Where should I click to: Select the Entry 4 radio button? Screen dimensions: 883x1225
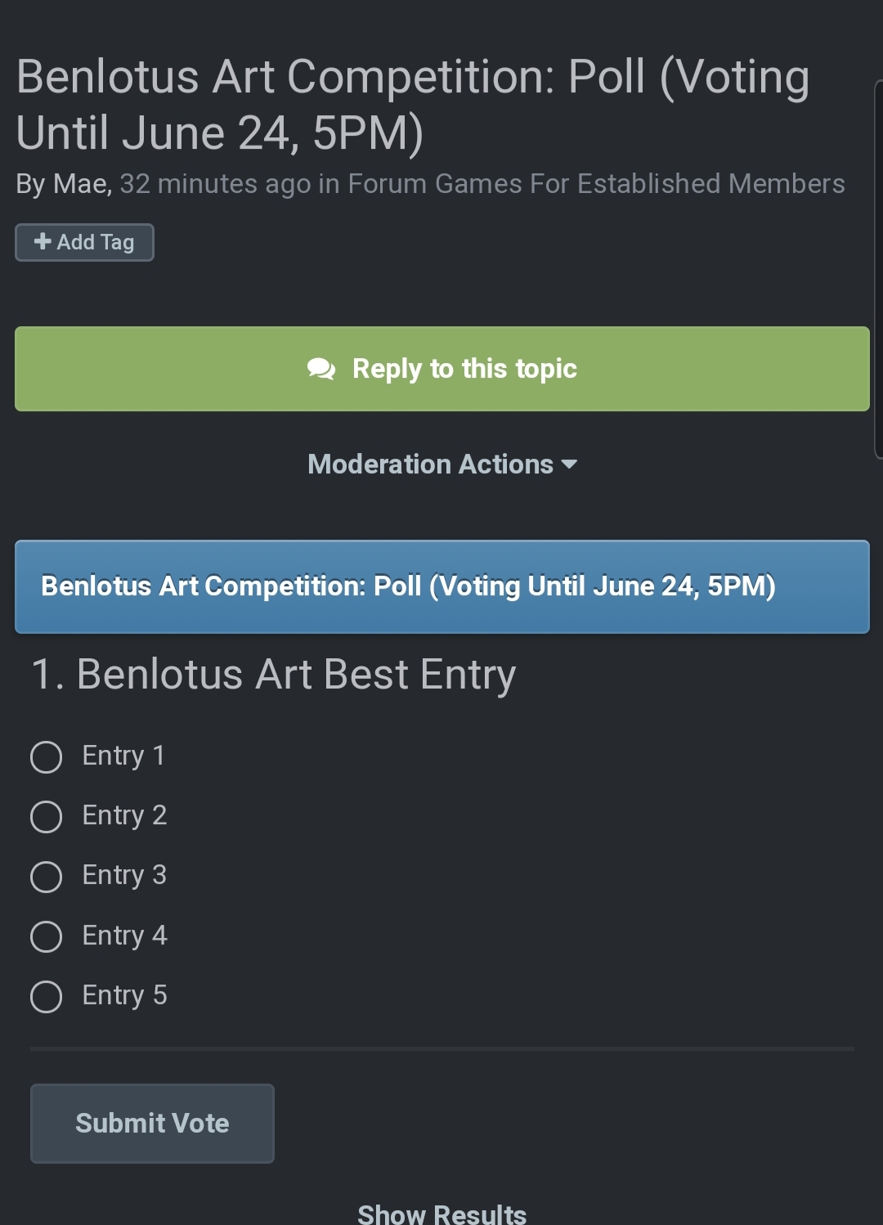coord(46,936)
